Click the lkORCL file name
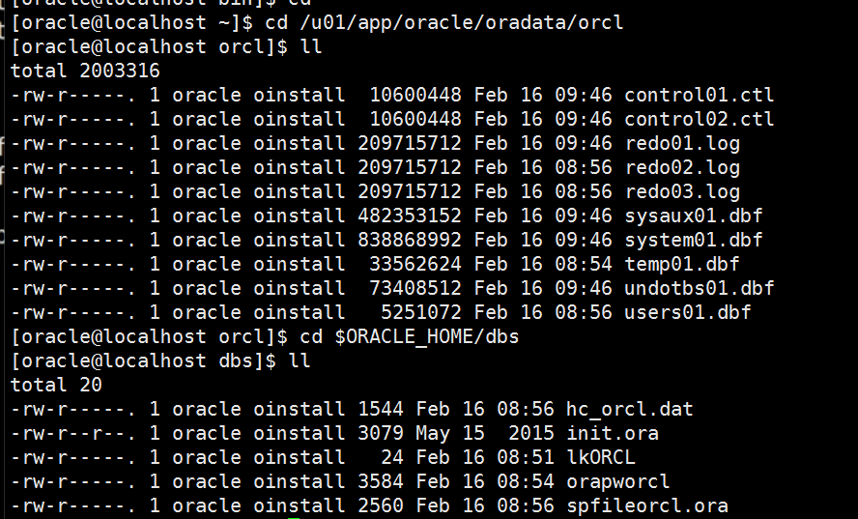The height and width of the screenshot is (519, 858). pos(601,457)
